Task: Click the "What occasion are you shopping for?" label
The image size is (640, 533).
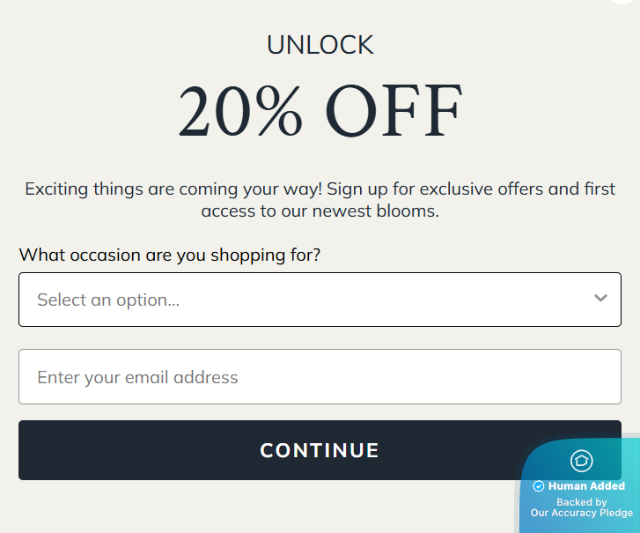Action: [x=170, y=255]
